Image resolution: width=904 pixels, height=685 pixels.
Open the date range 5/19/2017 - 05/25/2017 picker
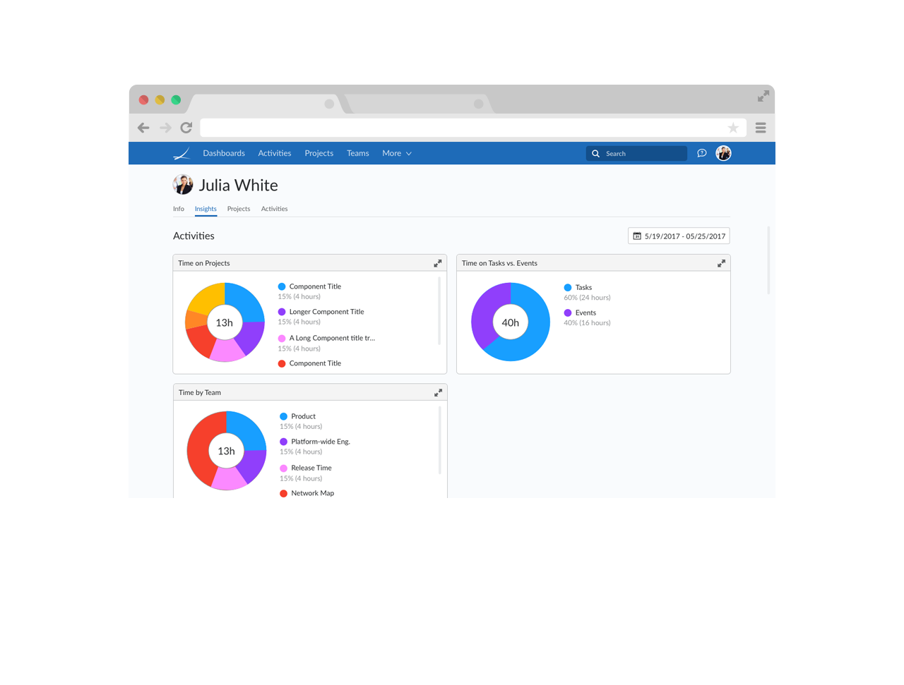coord(679,236)
